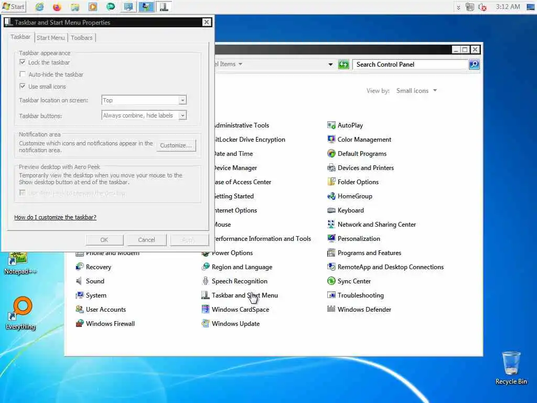Click the green refresh button in Control Panel
Viewport: 537px width, 403px height.
(343, 64)
